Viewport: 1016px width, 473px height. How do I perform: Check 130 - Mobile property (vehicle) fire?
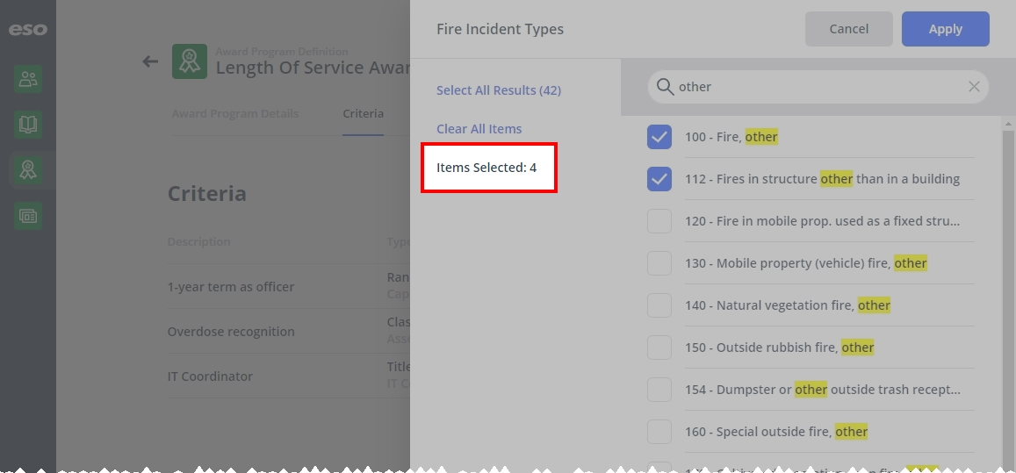659,263
